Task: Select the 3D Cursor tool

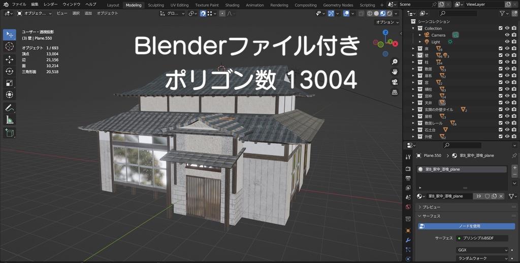Action: (x=9, y=46)
